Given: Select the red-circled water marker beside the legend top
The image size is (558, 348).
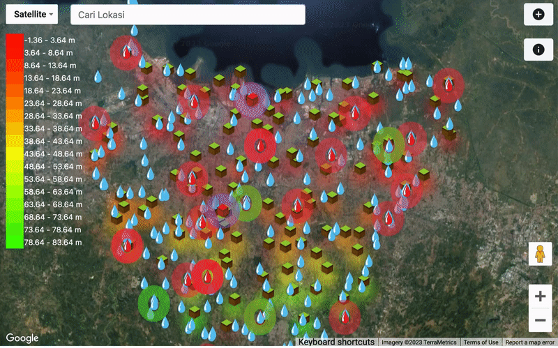Looking at the screenshot, I should (126, 51).
